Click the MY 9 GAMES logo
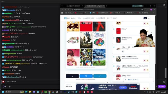 [70, 18]
